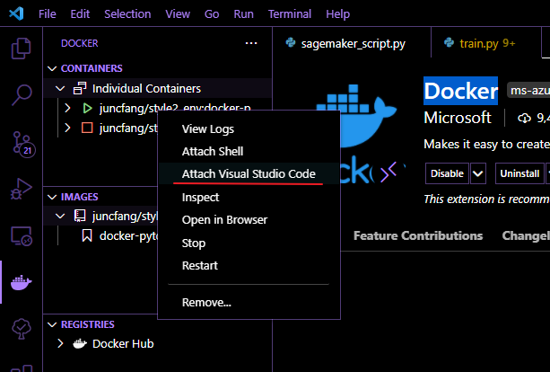The image size is (550, 372).
Task: Select the Docker Hub registry row
Action: (x=158, y=343)
